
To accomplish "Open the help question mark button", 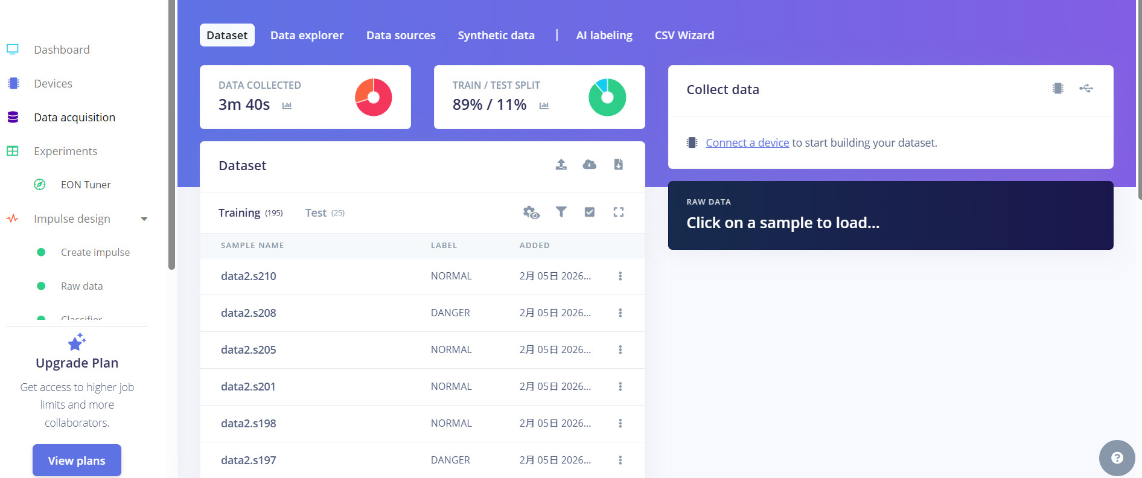I will point(1117,458).
